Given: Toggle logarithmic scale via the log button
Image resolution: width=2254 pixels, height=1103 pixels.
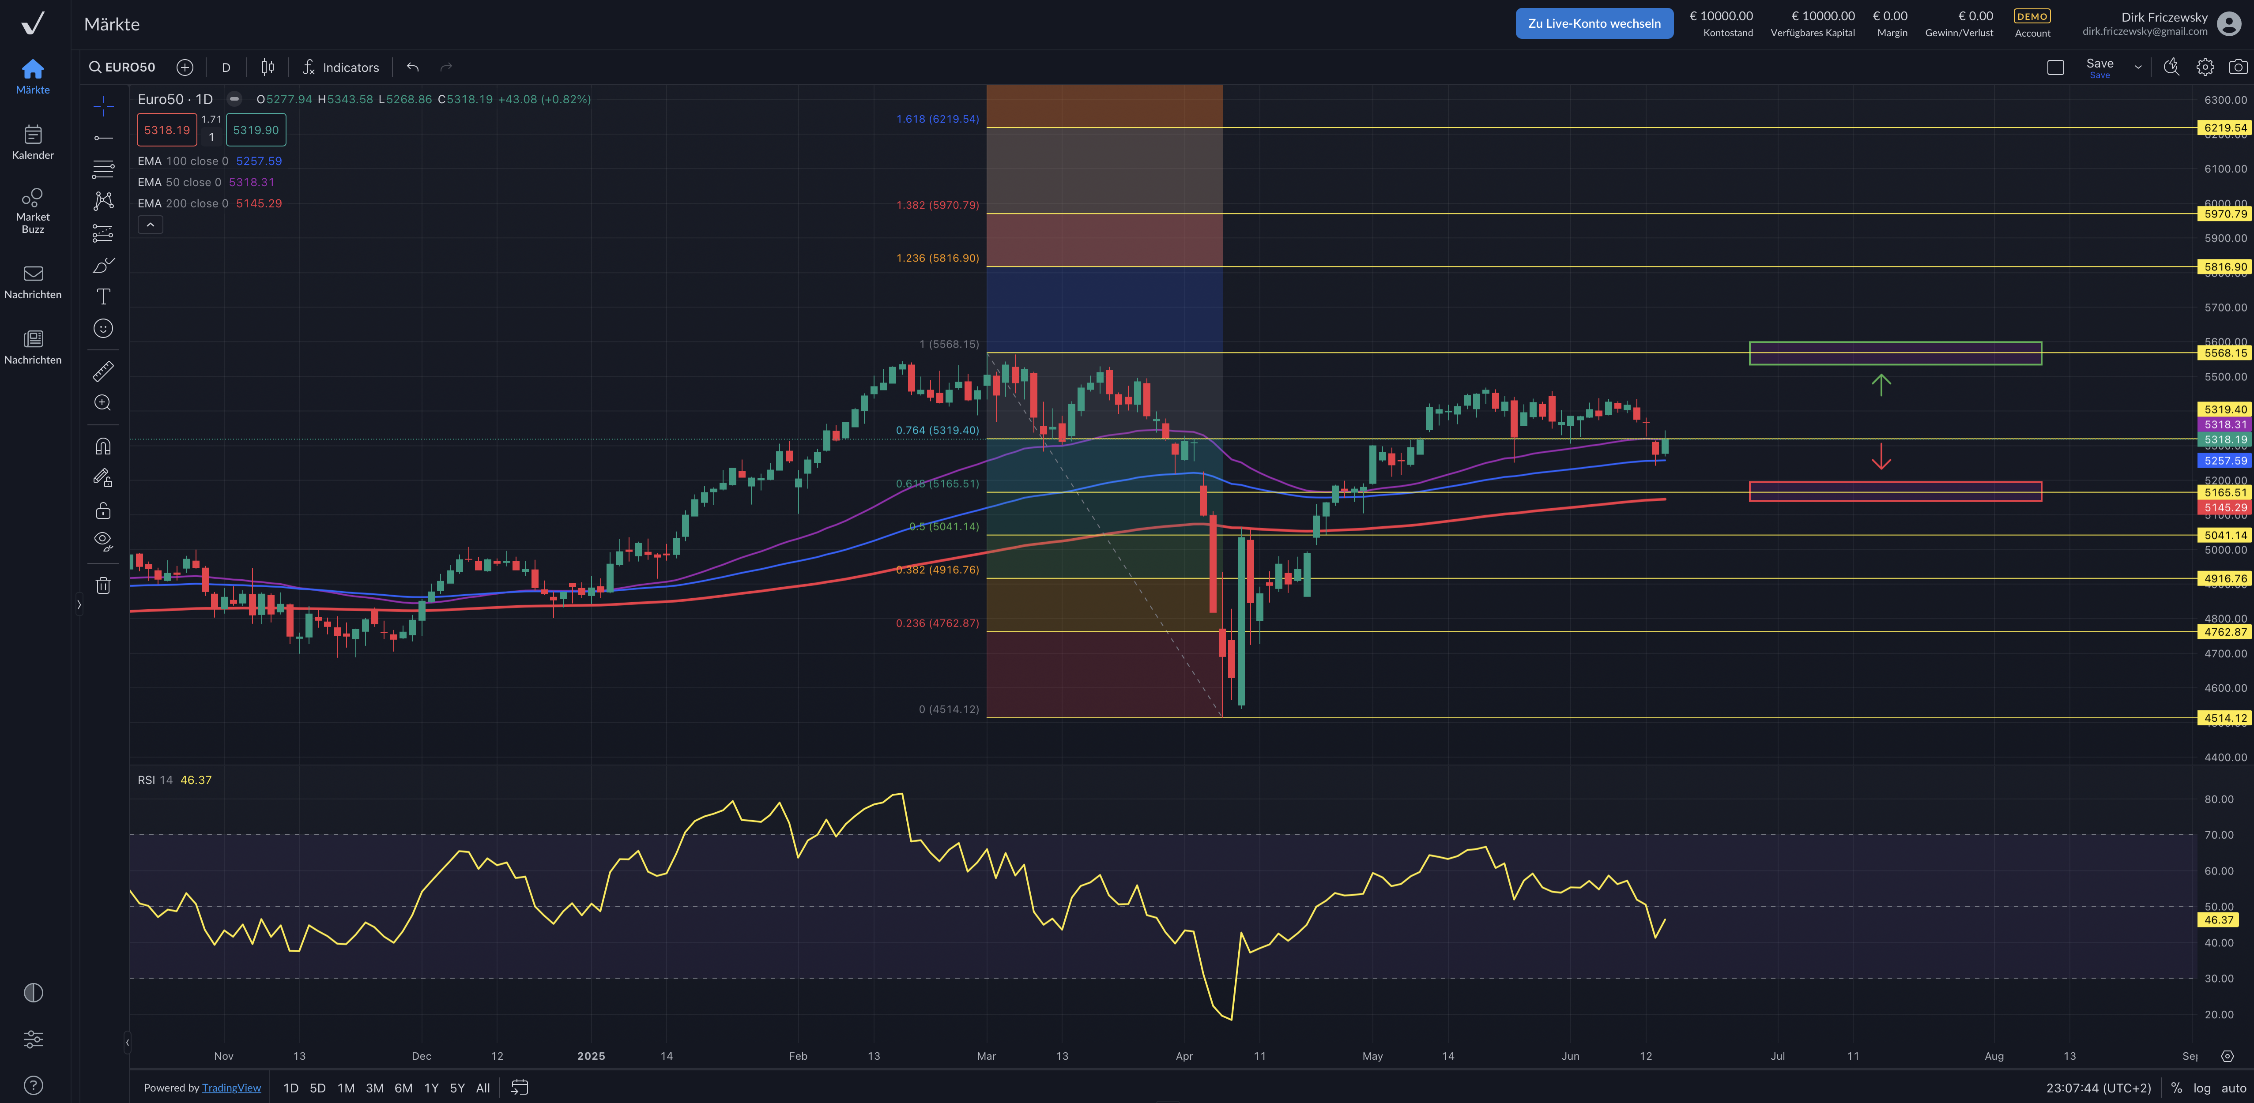Looking at the screenshot, I should click(2202, 1088).
